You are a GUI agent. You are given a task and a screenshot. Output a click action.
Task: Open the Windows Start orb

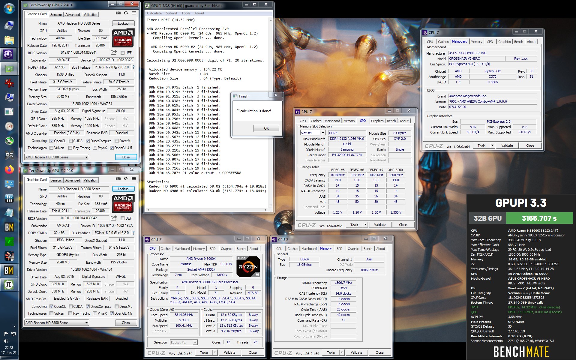click(x=9, y=8)
